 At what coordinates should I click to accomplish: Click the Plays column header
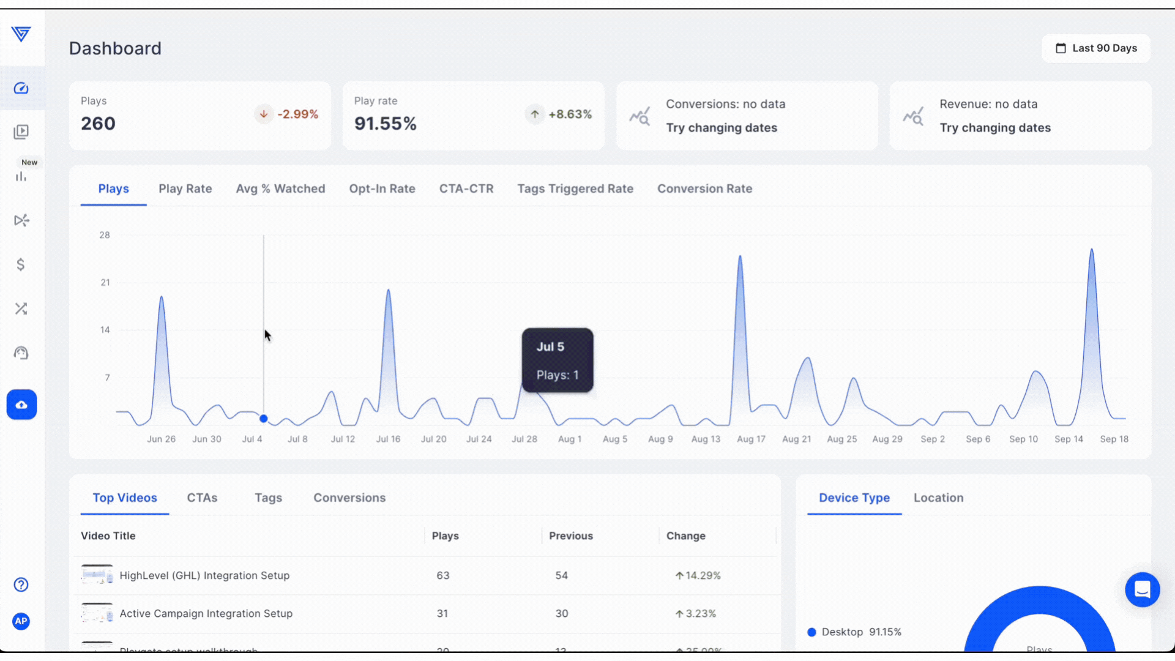tap(445, 536)
